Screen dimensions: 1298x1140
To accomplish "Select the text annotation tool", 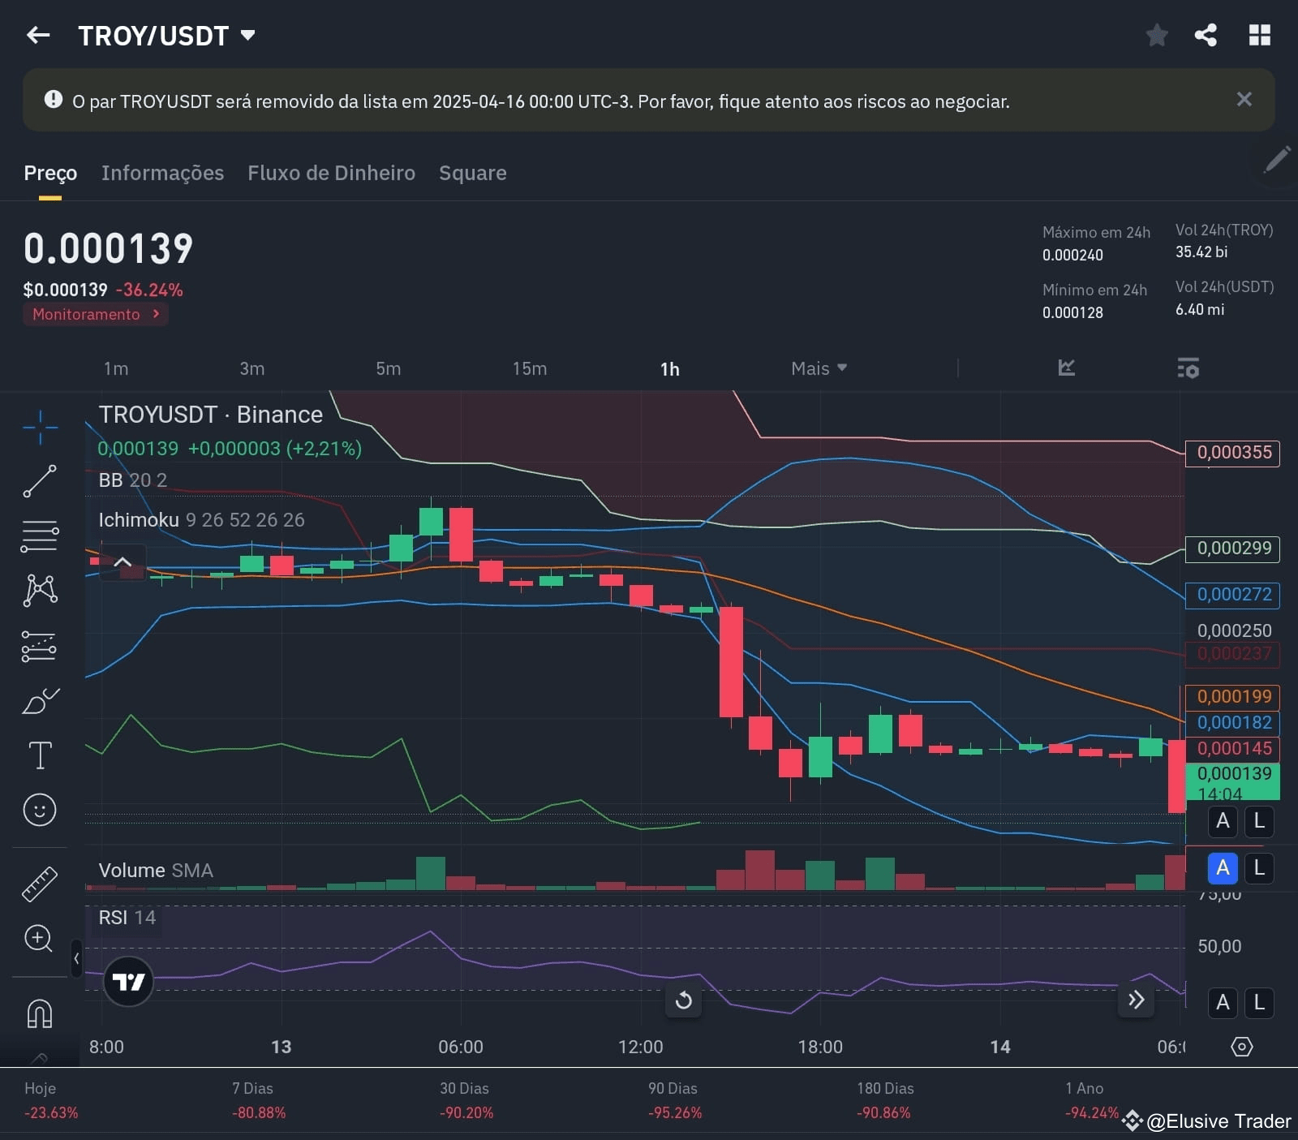I will click(x=40, y=755).
